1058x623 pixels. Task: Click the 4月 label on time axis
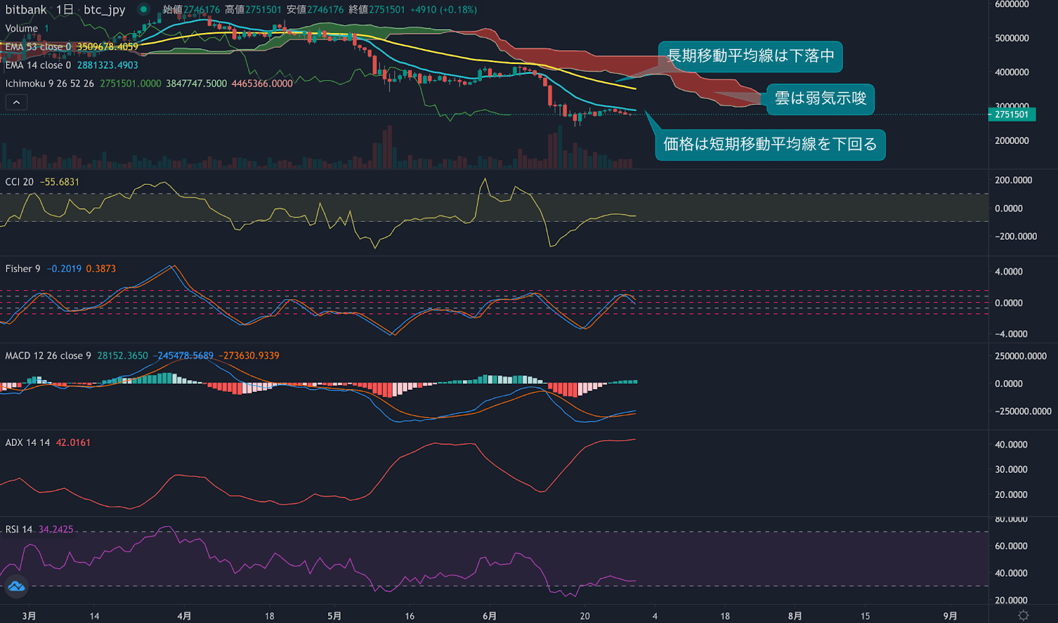184,616
